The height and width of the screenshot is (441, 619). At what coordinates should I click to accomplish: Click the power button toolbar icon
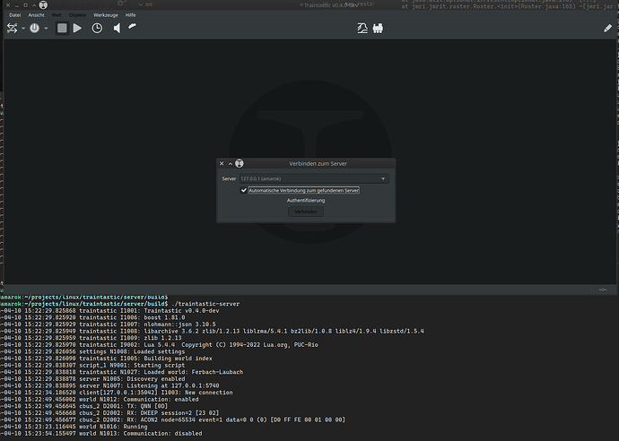pyautogui.click(x=36, y=29)
